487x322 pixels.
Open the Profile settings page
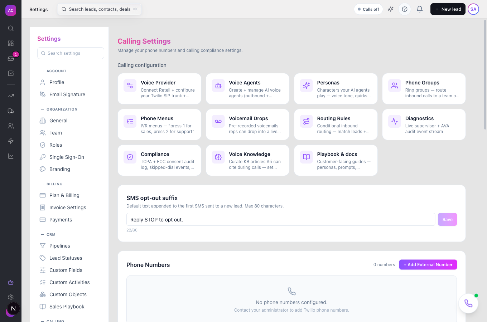click(x=69, y=82)
